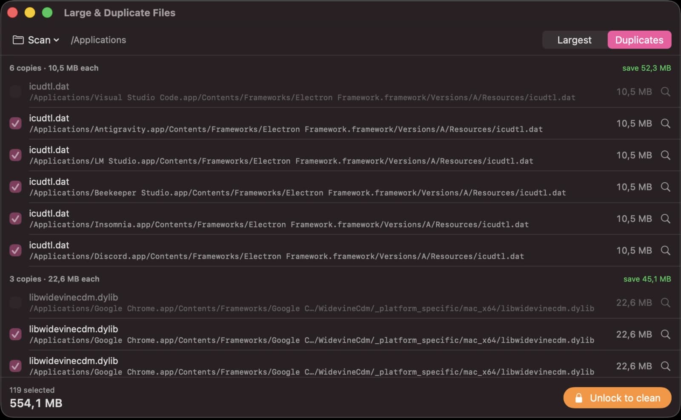Click the 'save 52,3 MB' label
The image size is (681, 420).
pyautogui.click(x=647, y=68)
